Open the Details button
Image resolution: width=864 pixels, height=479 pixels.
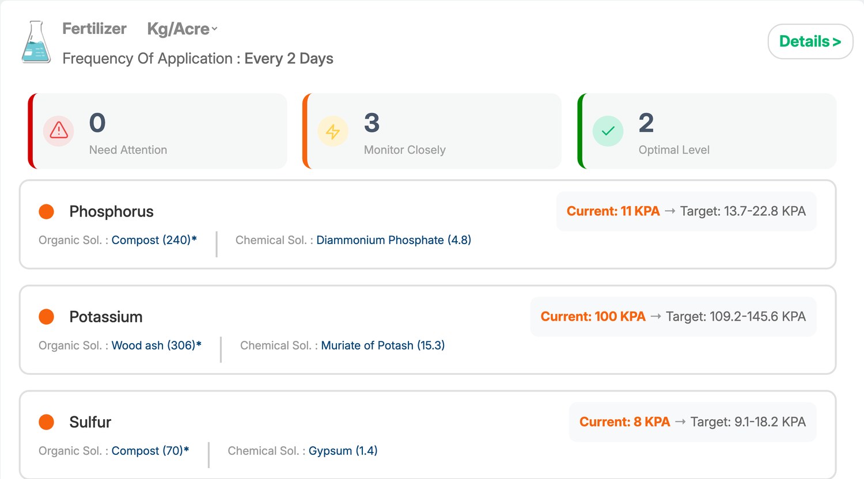click(x=810, y=41)
